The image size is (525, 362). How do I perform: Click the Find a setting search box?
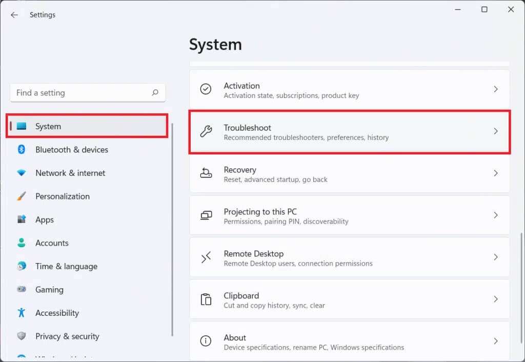(x=82, y=93)
